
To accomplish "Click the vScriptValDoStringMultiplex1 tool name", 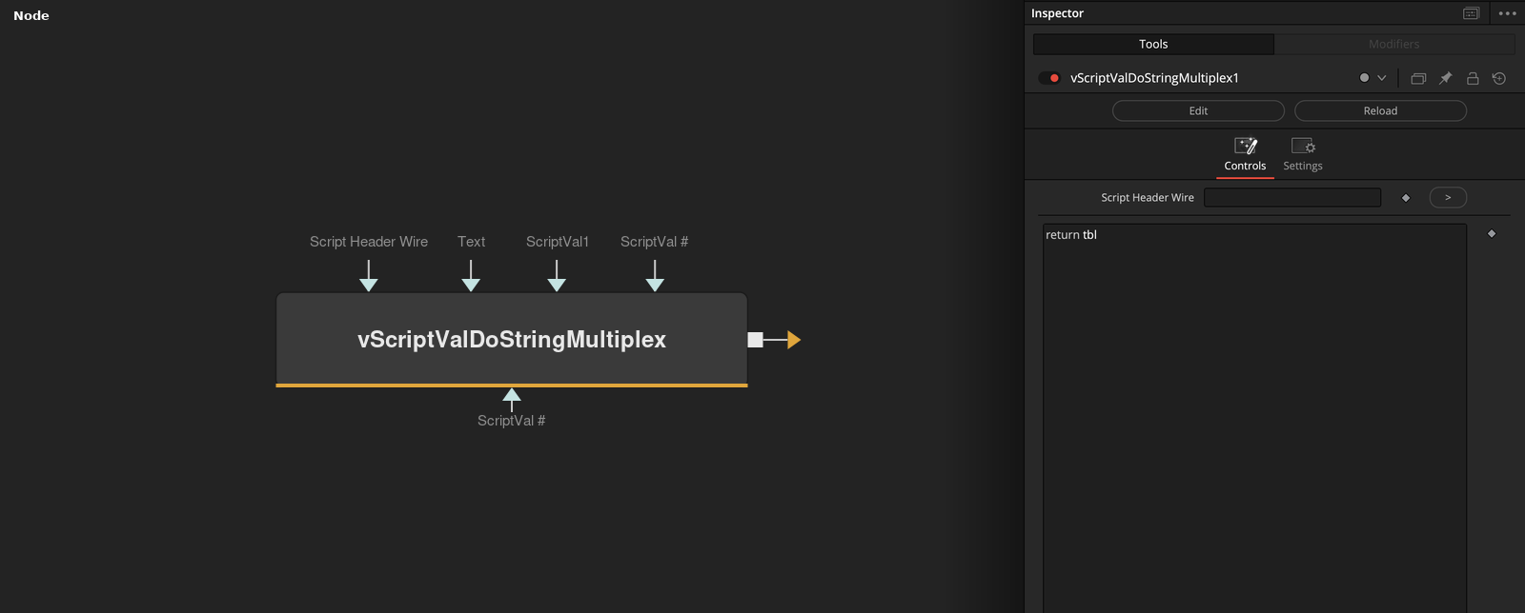I will pos(1154,78).
